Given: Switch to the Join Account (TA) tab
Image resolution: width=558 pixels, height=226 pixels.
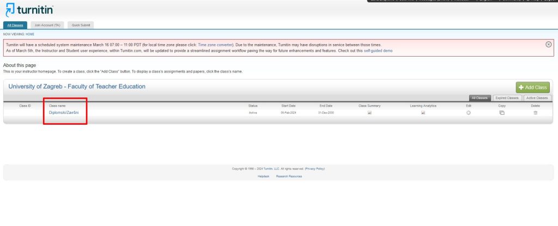Looking at the screenshot, I should point(48,25).
